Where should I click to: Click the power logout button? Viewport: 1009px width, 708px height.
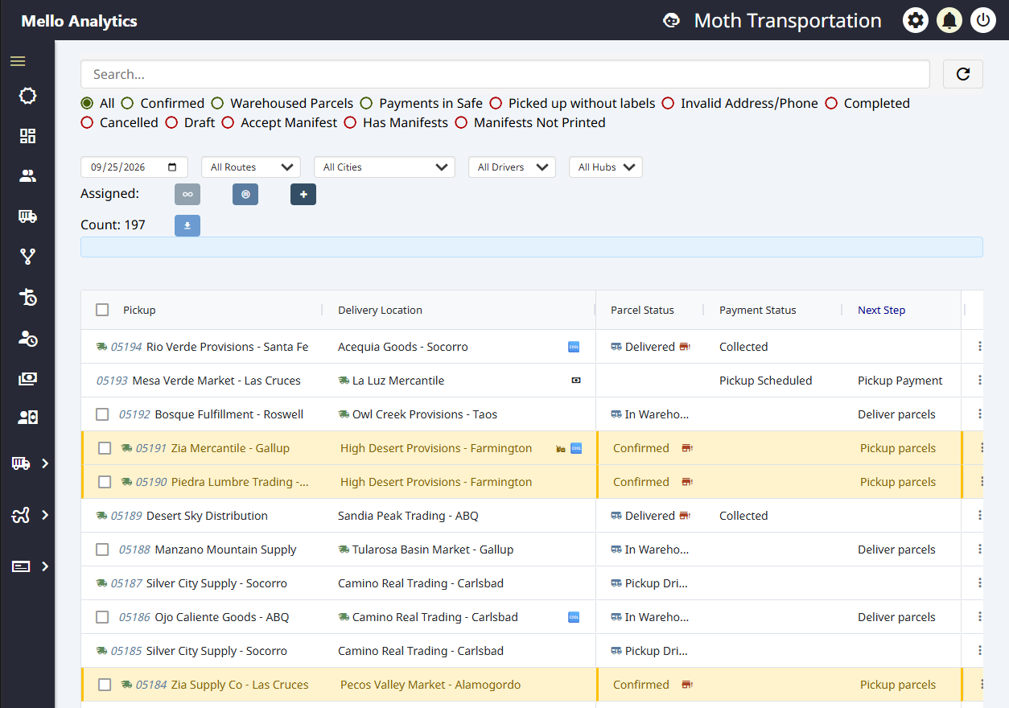[983, 20]
